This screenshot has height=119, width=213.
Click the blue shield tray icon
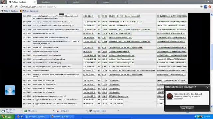[x=195, y=117]
